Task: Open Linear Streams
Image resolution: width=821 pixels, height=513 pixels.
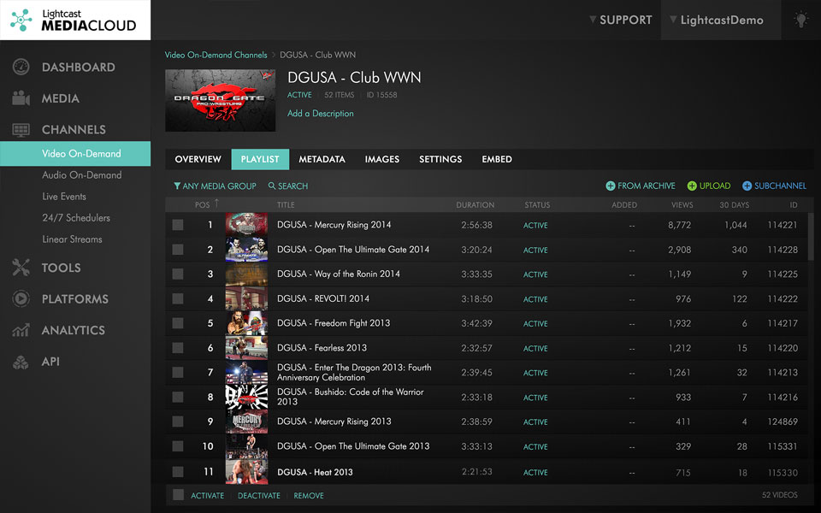Action: [x=72, y=239]
